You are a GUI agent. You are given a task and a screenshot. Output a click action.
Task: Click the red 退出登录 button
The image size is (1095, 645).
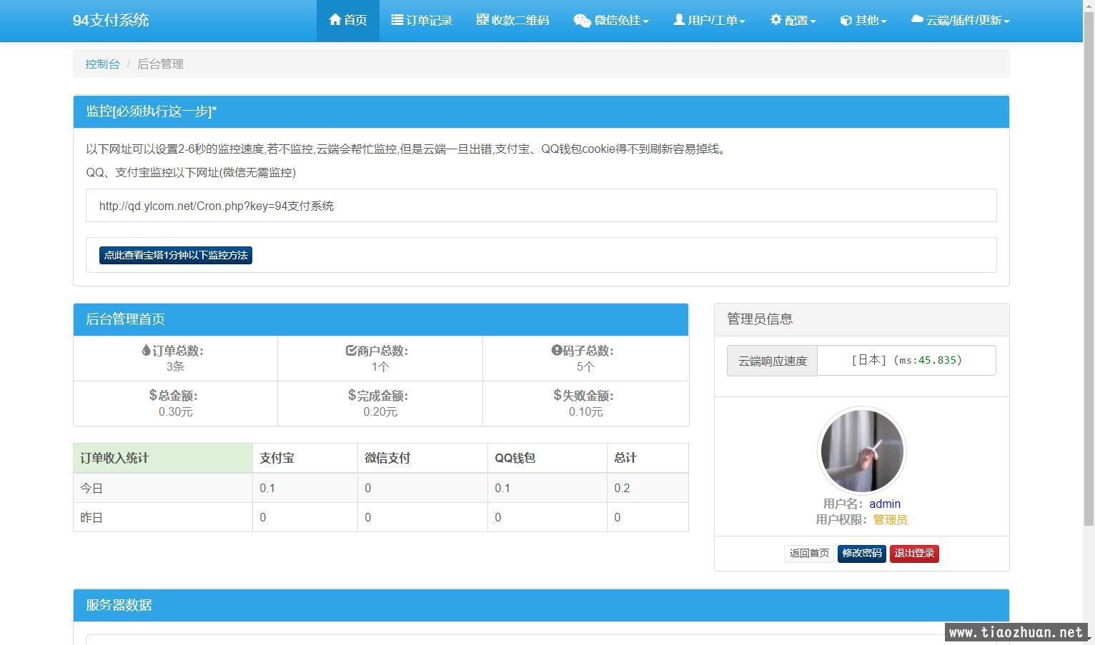[x=914, y=554]
